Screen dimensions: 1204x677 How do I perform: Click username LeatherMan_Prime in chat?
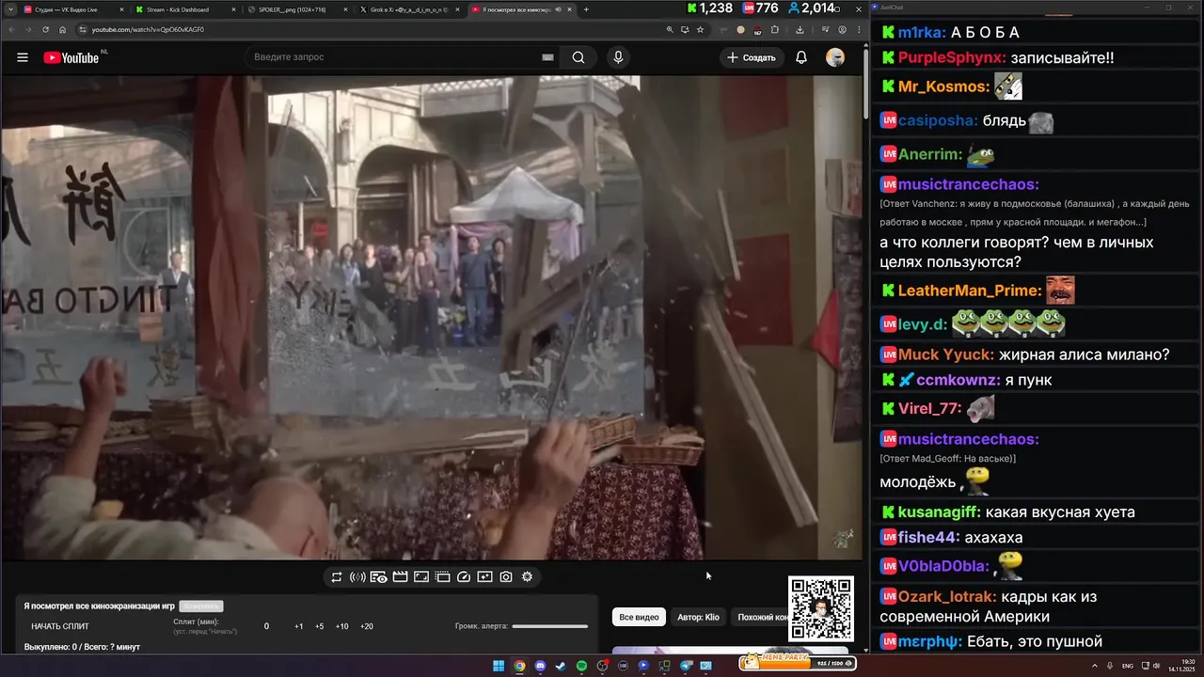(970, 291)
